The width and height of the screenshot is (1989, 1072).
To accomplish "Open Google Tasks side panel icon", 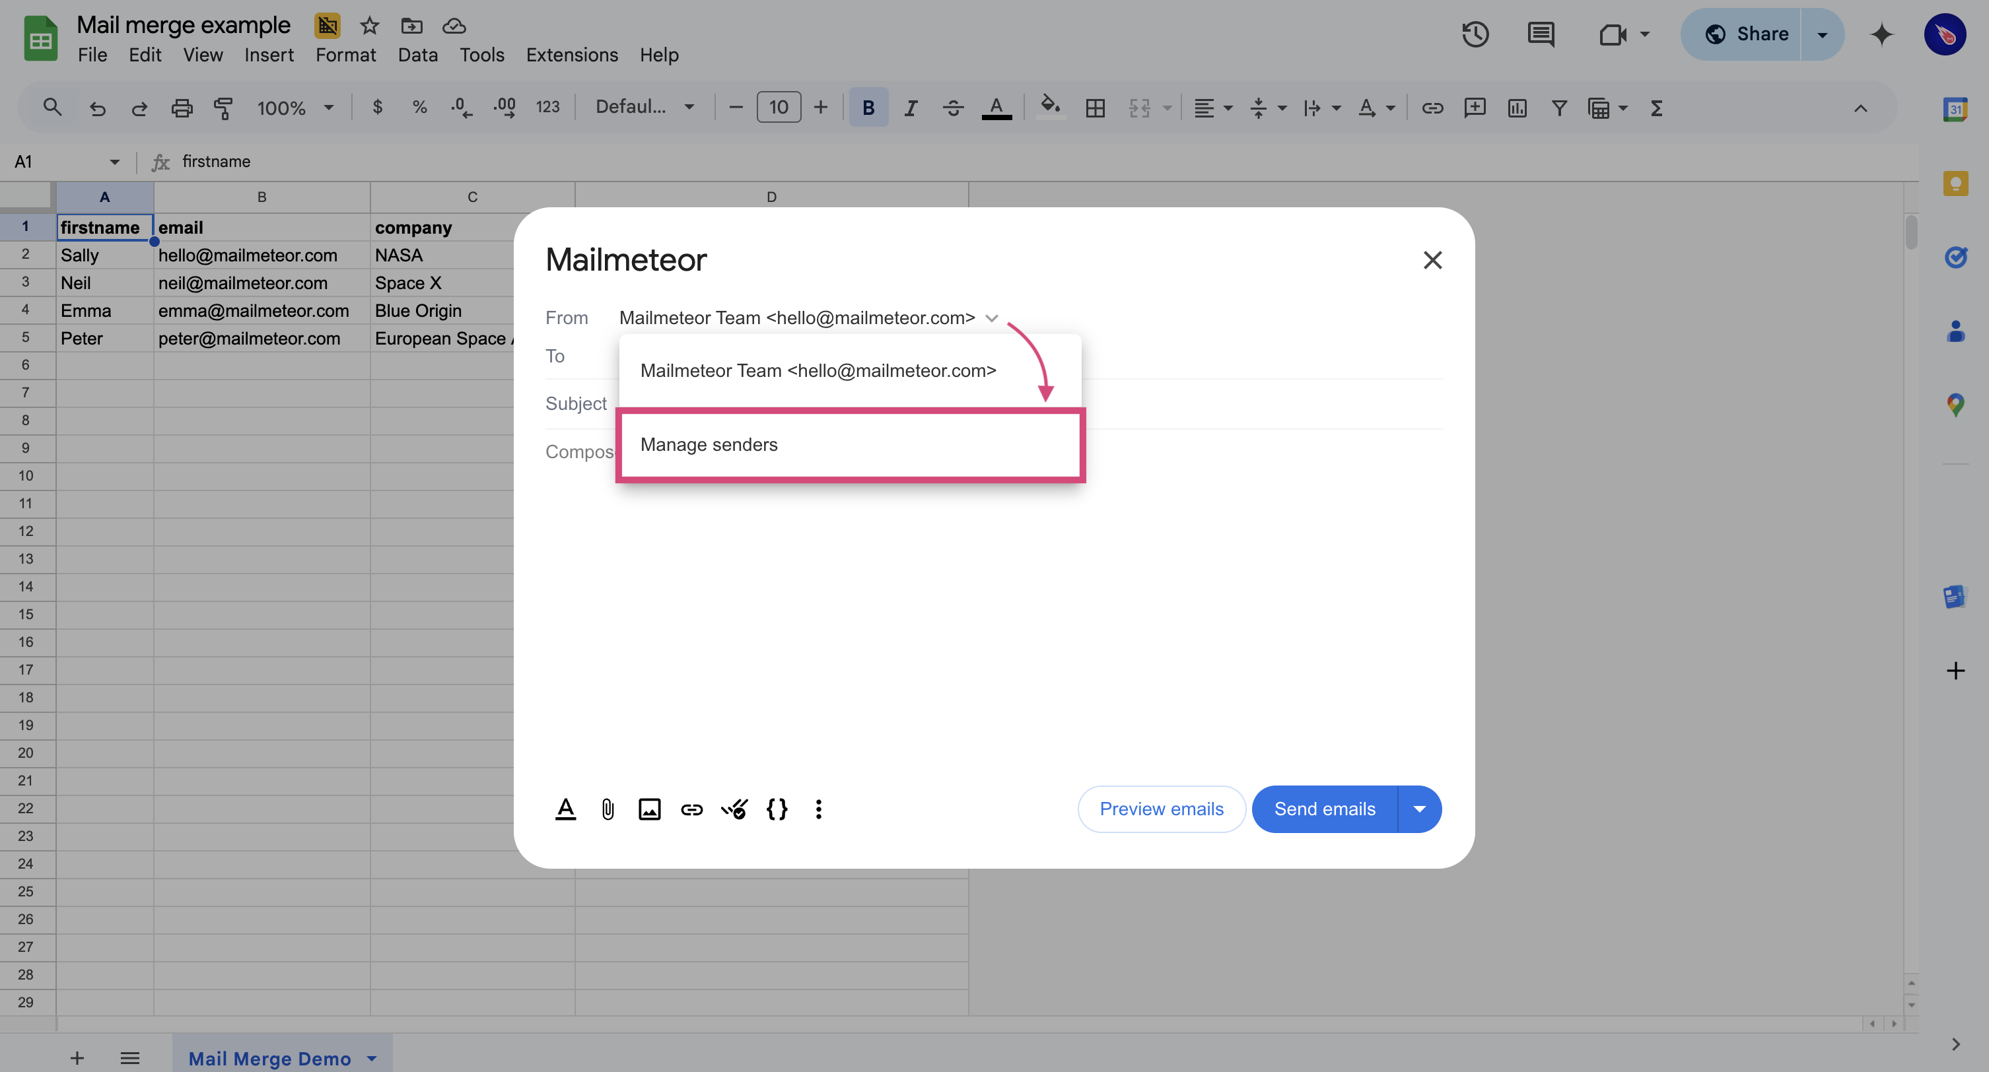I will [1955, 257].
